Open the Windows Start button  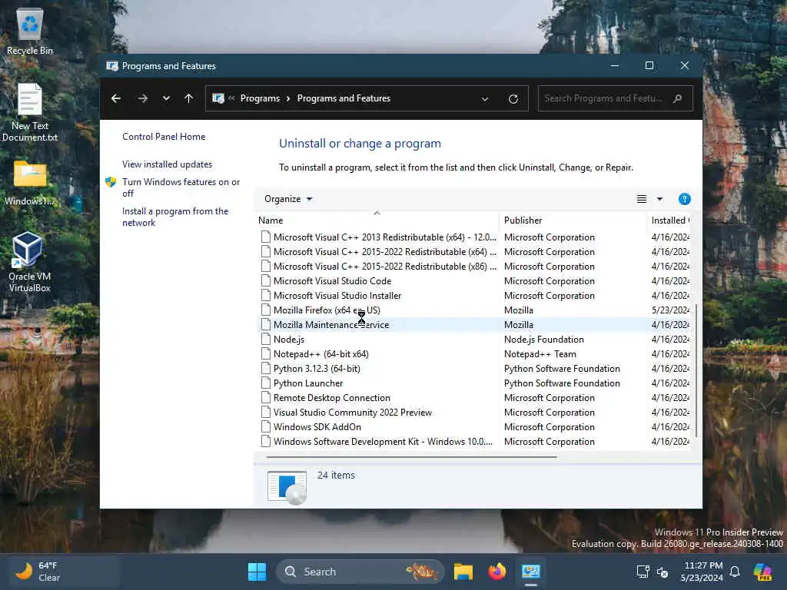pyautogui.click(x=257, y=572)
